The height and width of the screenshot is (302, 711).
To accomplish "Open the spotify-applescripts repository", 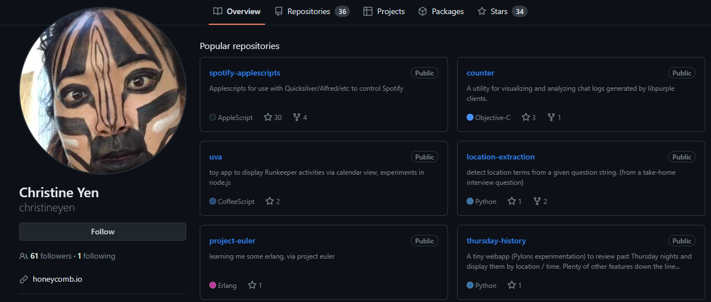I will (x=245, y=73).
